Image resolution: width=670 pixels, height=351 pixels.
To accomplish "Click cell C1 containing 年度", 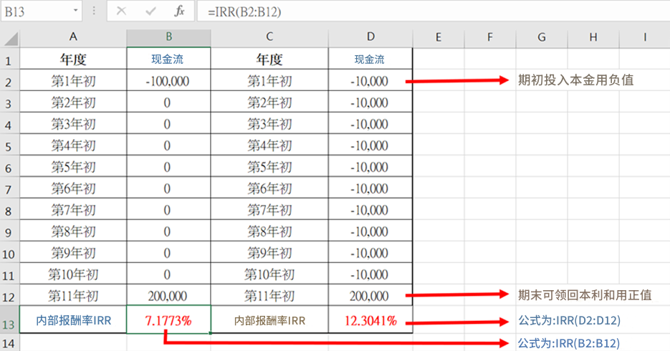I will (269, 59).
